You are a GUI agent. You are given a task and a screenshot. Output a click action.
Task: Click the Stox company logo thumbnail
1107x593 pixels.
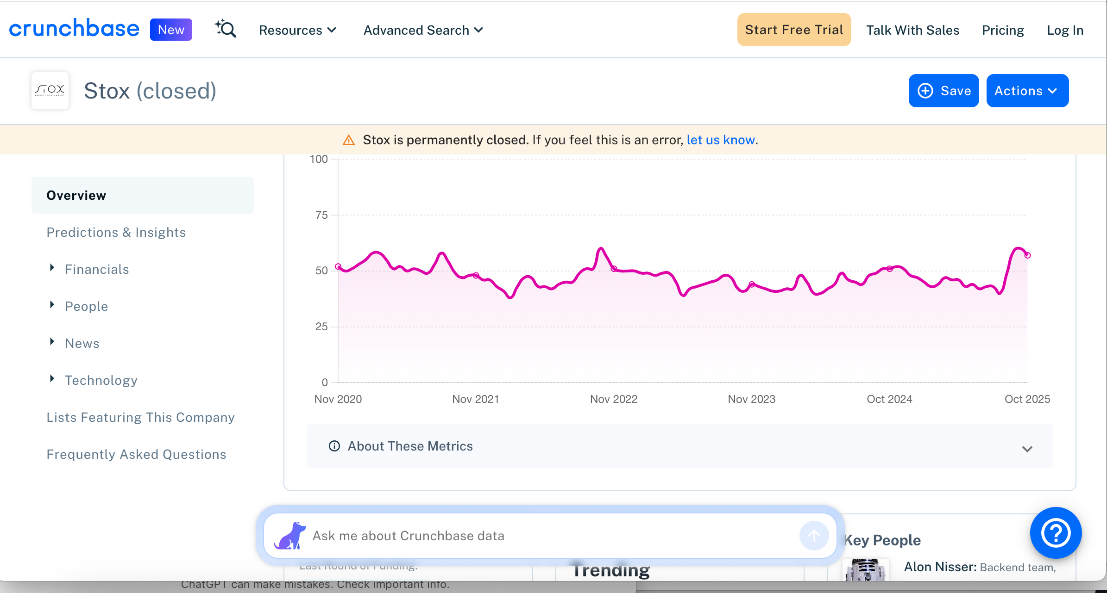pyautogui.click(x=50, y=91)
